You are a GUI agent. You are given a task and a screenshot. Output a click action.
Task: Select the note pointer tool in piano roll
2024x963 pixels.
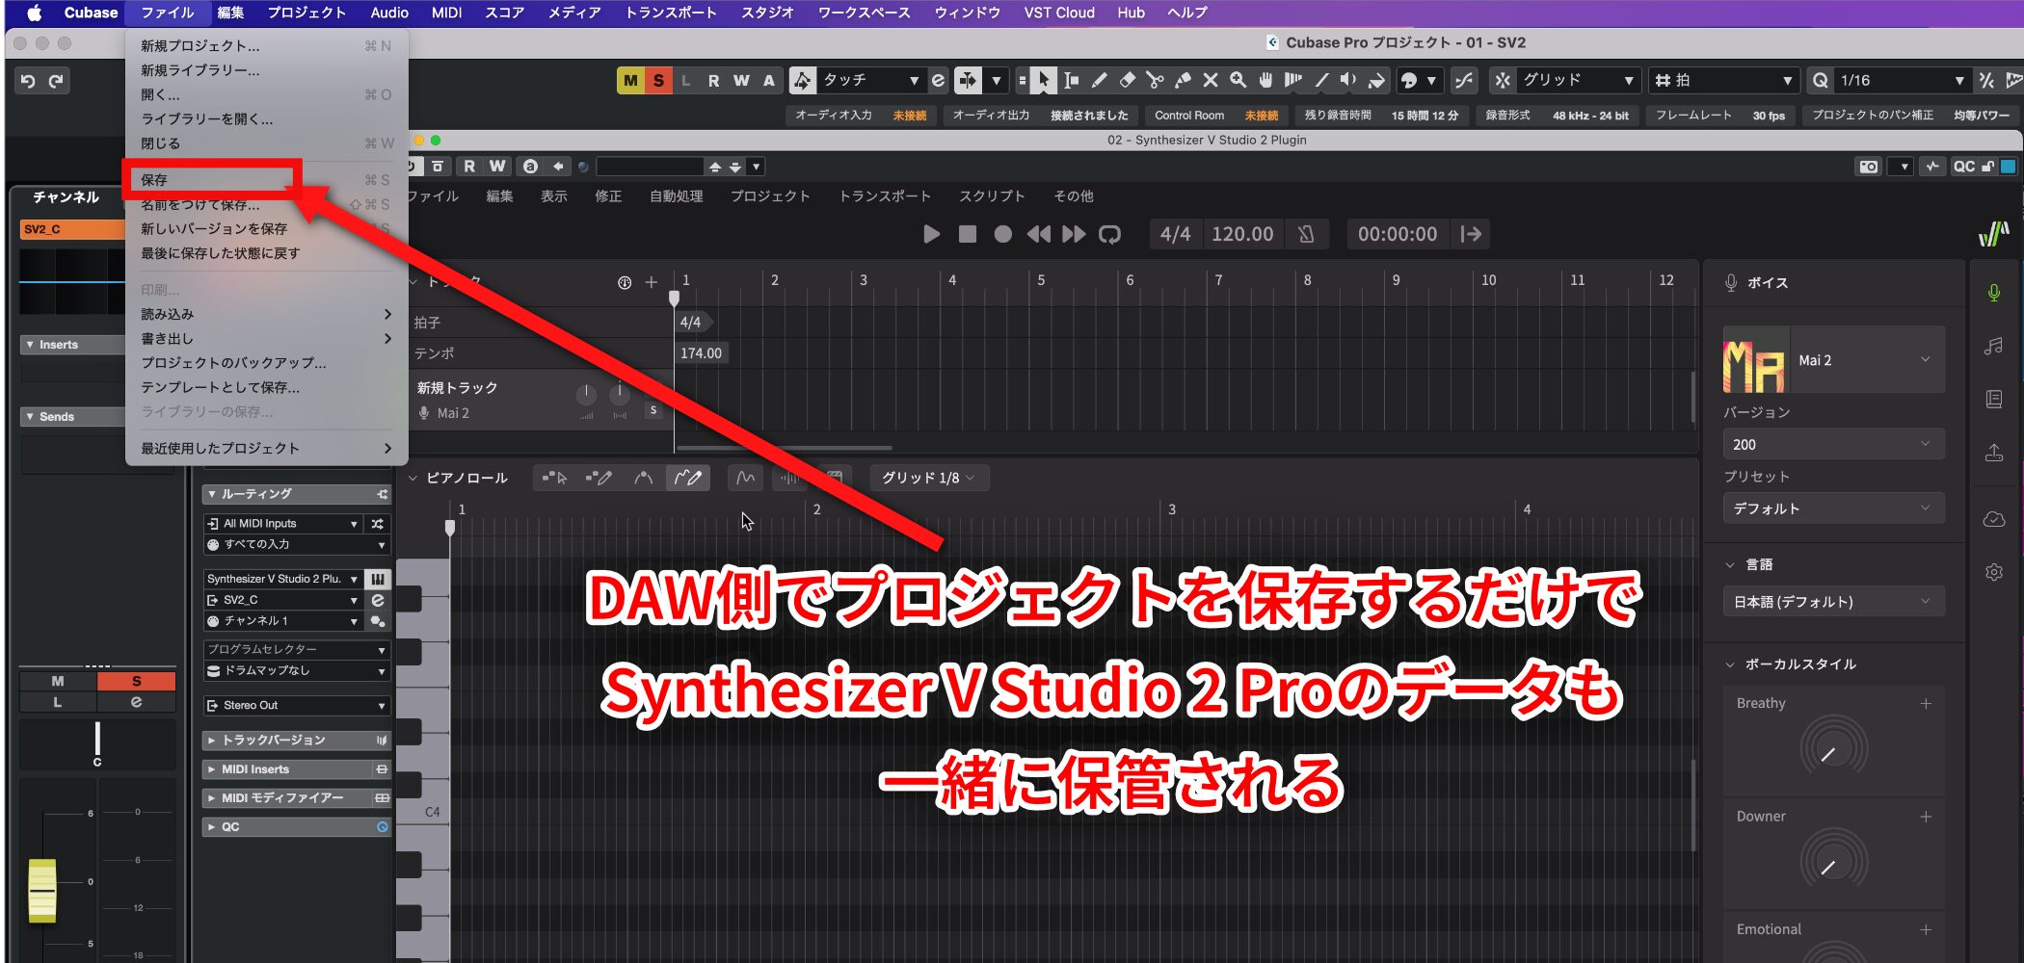click(554, 478)
